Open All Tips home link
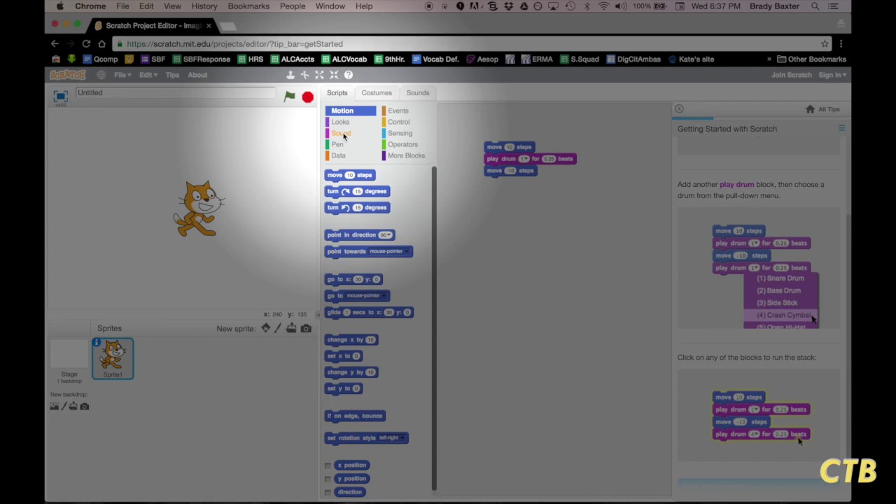 tap(824, 109)
